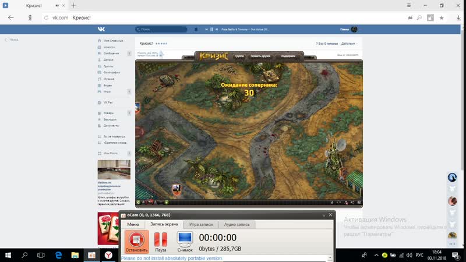Screen dimensions: 466x262
Task: Pause the oCam recording
Action: point(161,242)
